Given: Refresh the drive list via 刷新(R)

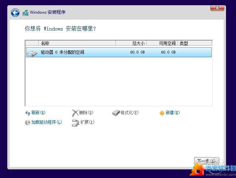Looking at the screenshot, I should tap(38, 112).
